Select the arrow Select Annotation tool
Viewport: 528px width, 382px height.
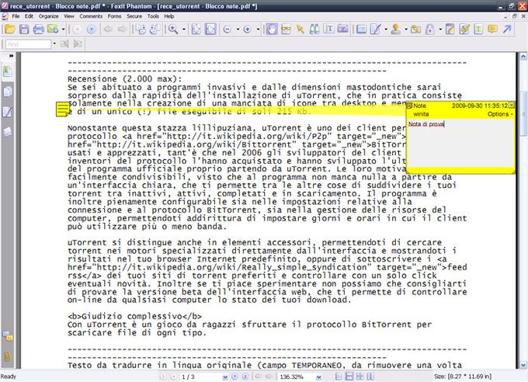(x=300, y=30)
